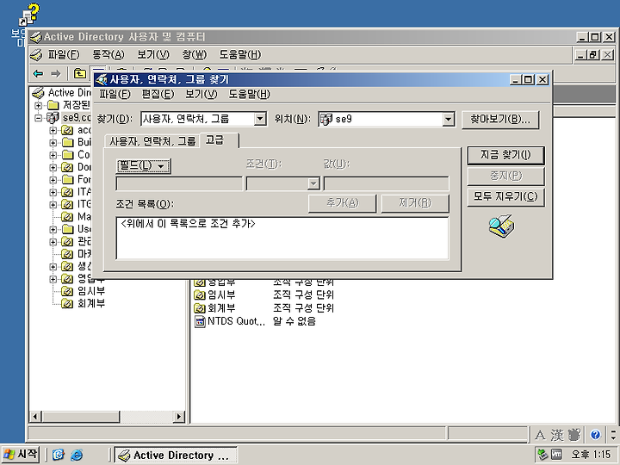Expand the acc tree node

53,130
